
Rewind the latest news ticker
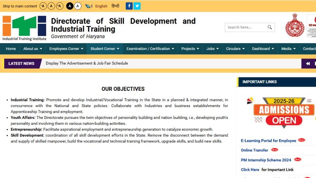point(308,63)
